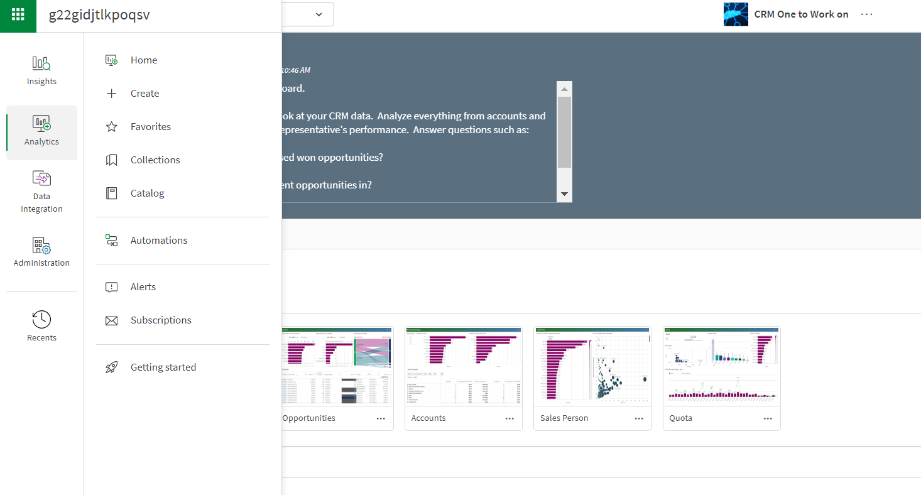Open Favorites via the star icon

click(x=111, y=126)
